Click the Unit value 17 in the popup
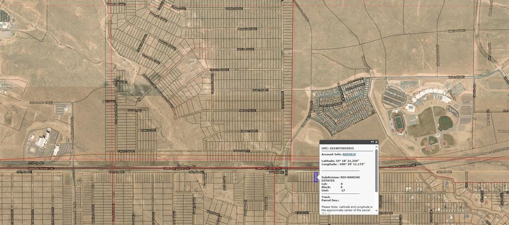Screen dimensions: 509x225 coord(342,191)
